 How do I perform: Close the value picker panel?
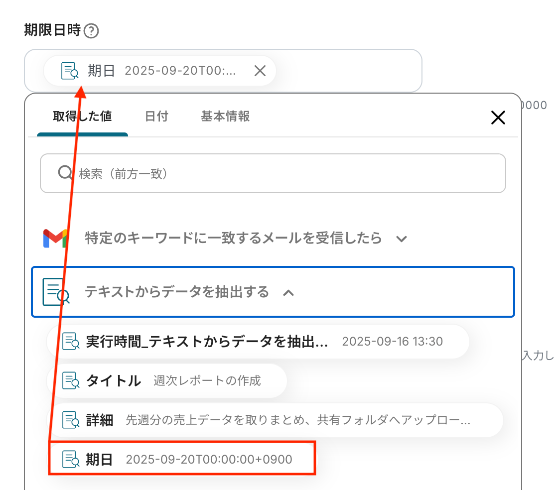(498, 118)
